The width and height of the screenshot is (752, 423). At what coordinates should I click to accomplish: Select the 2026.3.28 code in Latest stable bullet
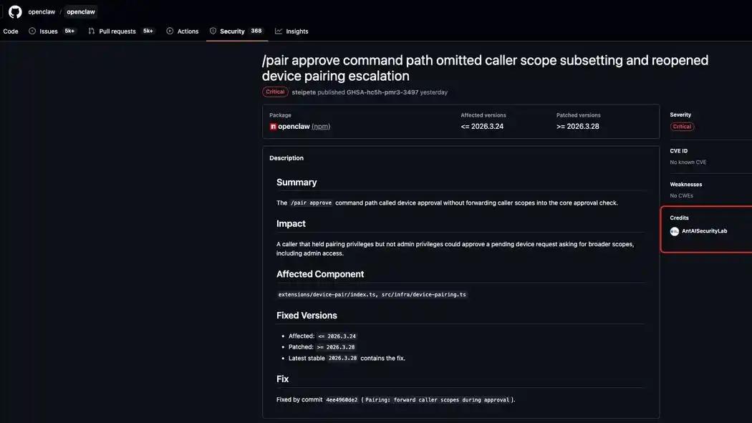click(x=342, y=359)
